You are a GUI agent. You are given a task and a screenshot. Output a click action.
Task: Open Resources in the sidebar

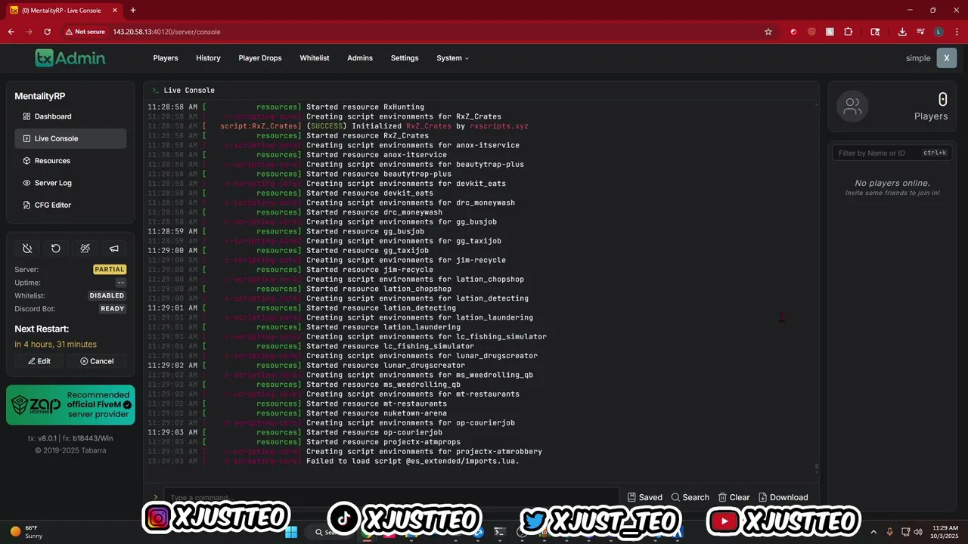click(x=70, y=161)
